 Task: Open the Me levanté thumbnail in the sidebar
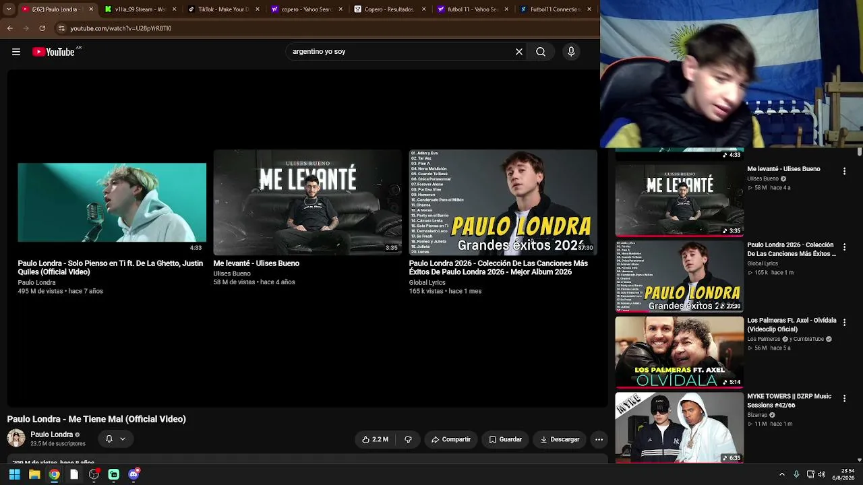click(680, 200)
